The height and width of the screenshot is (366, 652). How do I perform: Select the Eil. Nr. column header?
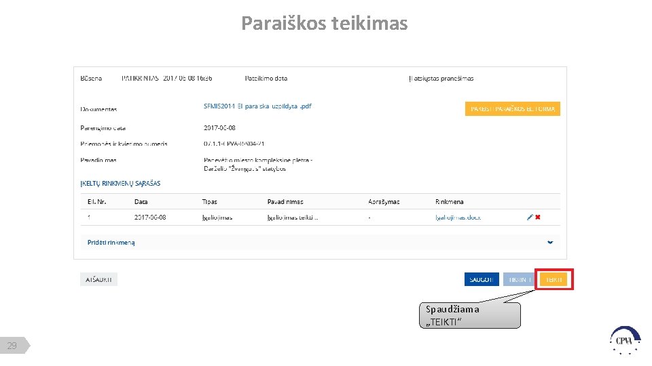(97, 202)
